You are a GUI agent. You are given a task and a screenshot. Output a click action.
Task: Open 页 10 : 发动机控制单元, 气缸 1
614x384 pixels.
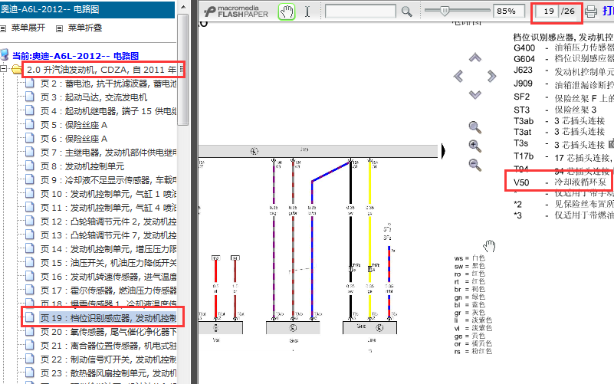click(x=108, y=194)
